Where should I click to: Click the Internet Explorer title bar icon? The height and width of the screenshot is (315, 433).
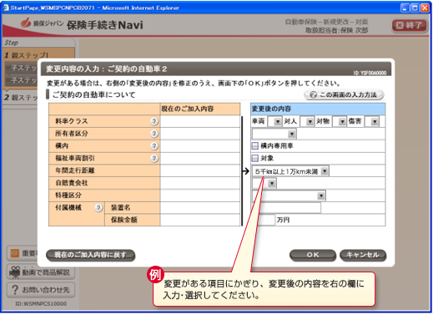(x=6, y=8)
